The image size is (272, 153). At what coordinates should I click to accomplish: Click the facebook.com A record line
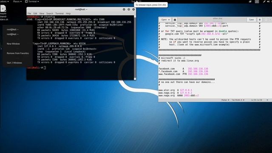point(183,69)
